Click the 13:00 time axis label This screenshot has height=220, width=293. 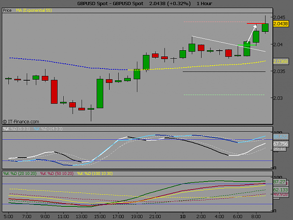tap(82, 217)
